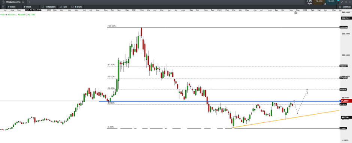Image resolution: width=352 pixels, height=143 pixels.
Task: Click the Templates icon in toolbar
Action: point(43,7)
